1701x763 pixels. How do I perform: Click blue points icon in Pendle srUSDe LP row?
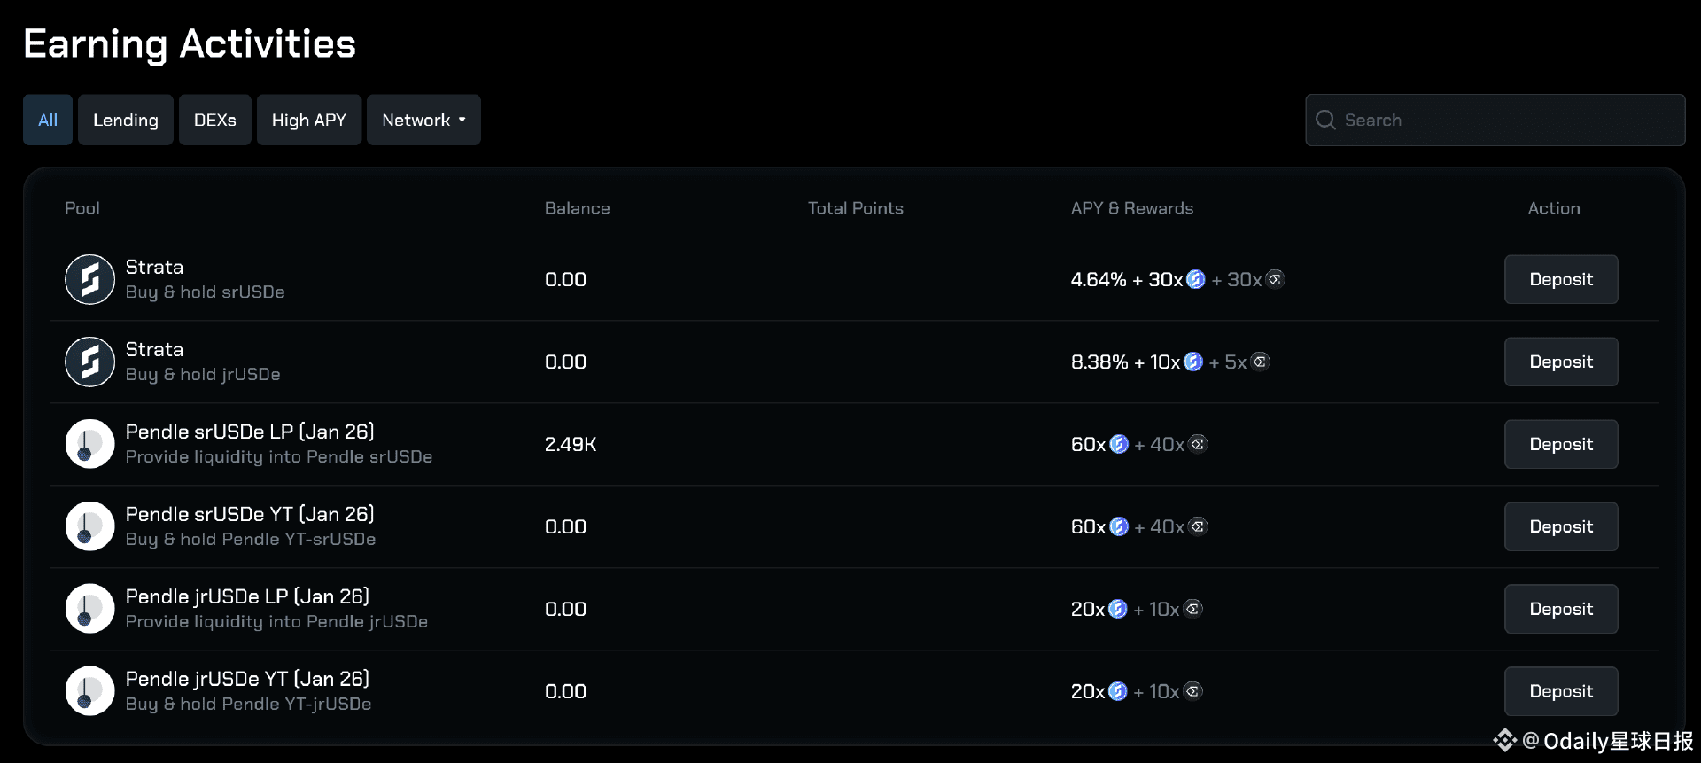tap(1119, 444)
